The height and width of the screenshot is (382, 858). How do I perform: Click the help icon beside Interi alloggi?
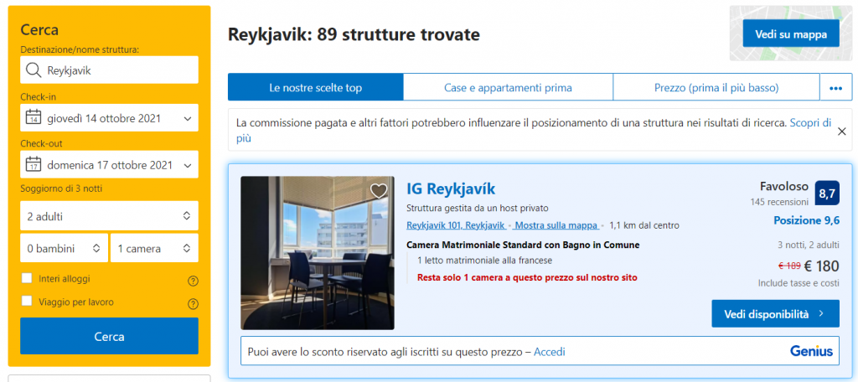(x=193, y=281)
